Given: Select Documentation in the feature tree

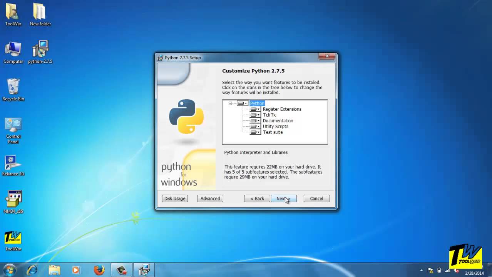Looking at the screenshot, I should pos(278,121).
